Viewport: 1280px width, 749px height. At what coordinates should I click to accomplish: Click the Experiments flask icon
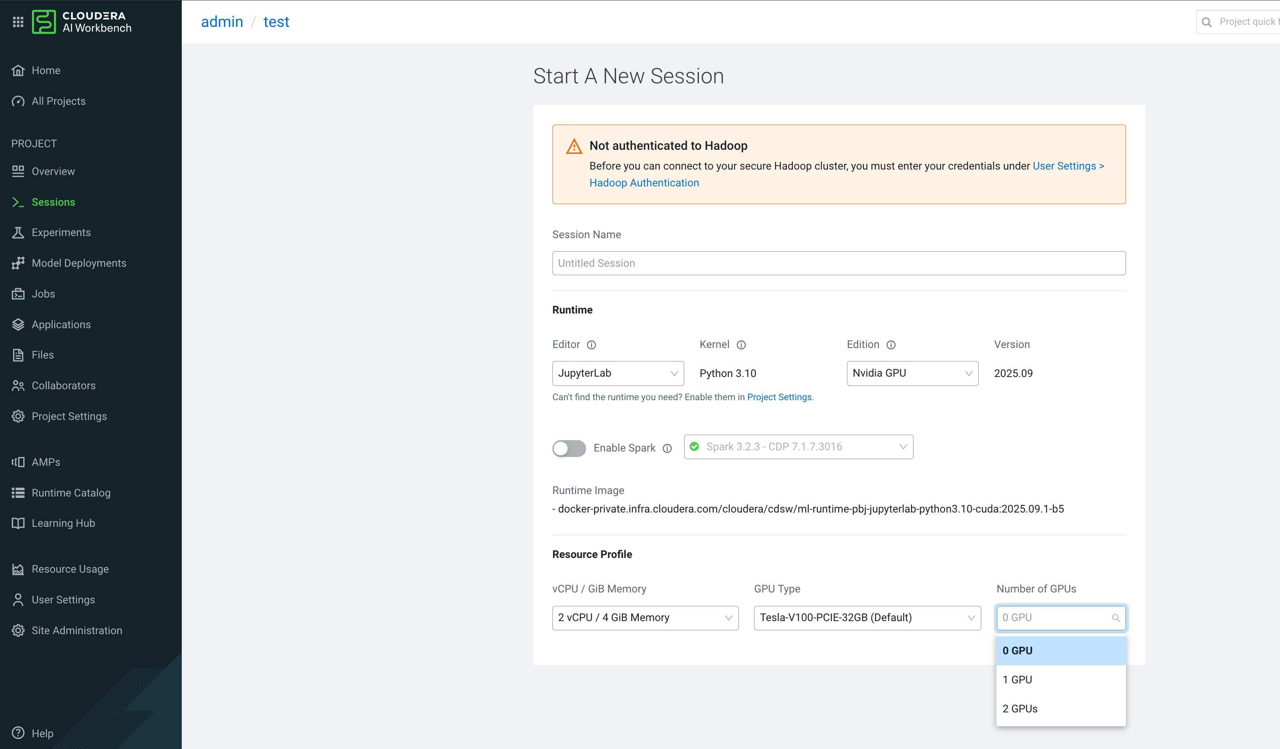pyautogui.click(x=18, y=233)
